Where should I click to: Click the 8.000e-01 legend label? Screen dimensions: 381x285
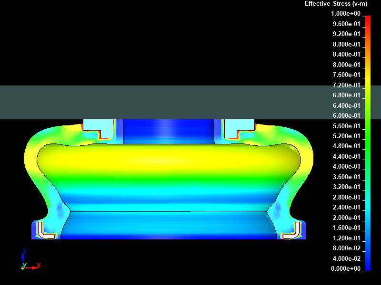click(346, 65)
